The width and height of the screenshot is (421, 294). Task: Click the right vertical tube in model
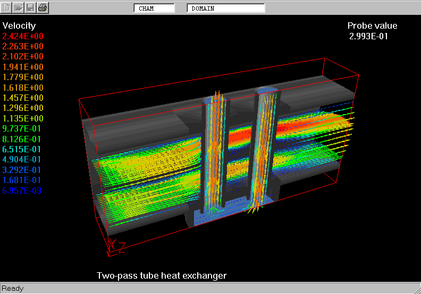click(x=264, y=149)
